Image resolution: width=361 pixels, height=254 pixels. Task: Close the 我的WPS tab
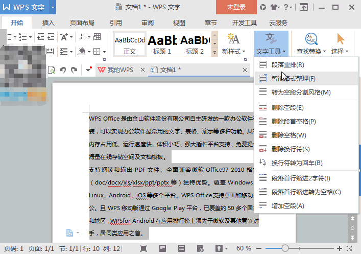[x=142, y=70]
